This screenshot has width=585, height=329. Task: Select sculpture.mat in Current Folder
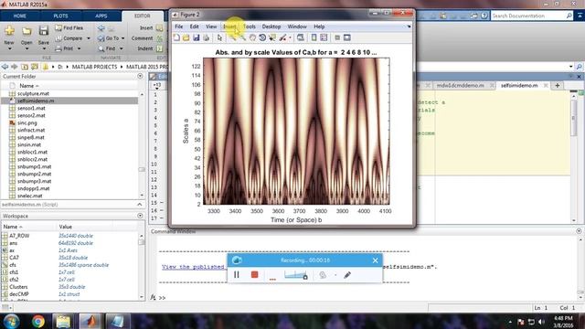coord(33,93)
